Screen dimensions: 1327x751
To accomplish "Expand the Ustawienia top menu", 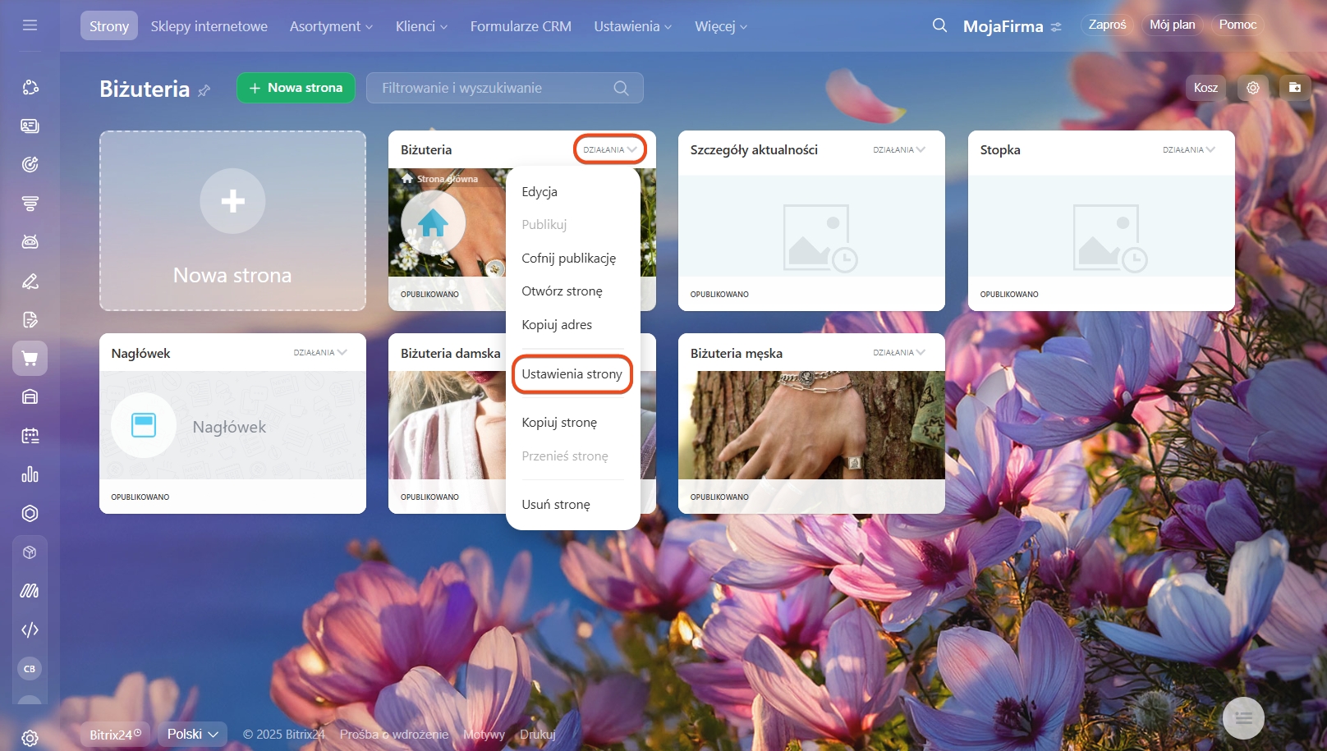I will coord(632,26).
